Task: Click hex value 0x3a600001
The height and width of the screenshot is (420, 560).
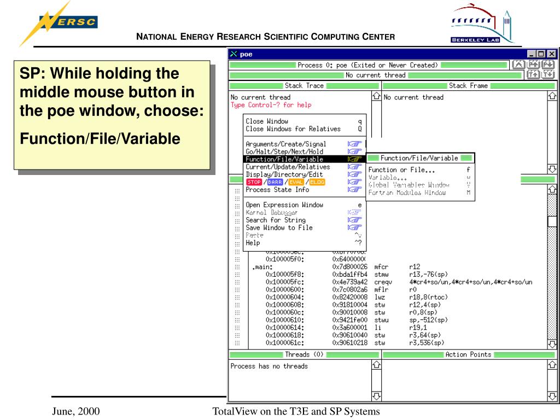Action: coord(349,328)
